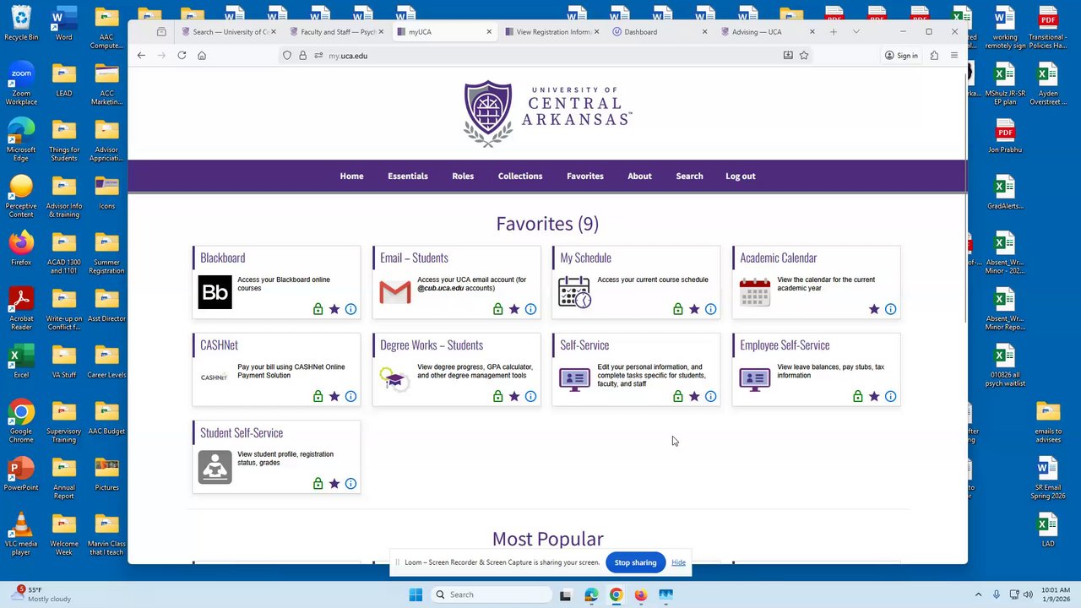Show info for CASHNet card
The width and height of the screenshot is (1081, 608).
tap(350, 396)
